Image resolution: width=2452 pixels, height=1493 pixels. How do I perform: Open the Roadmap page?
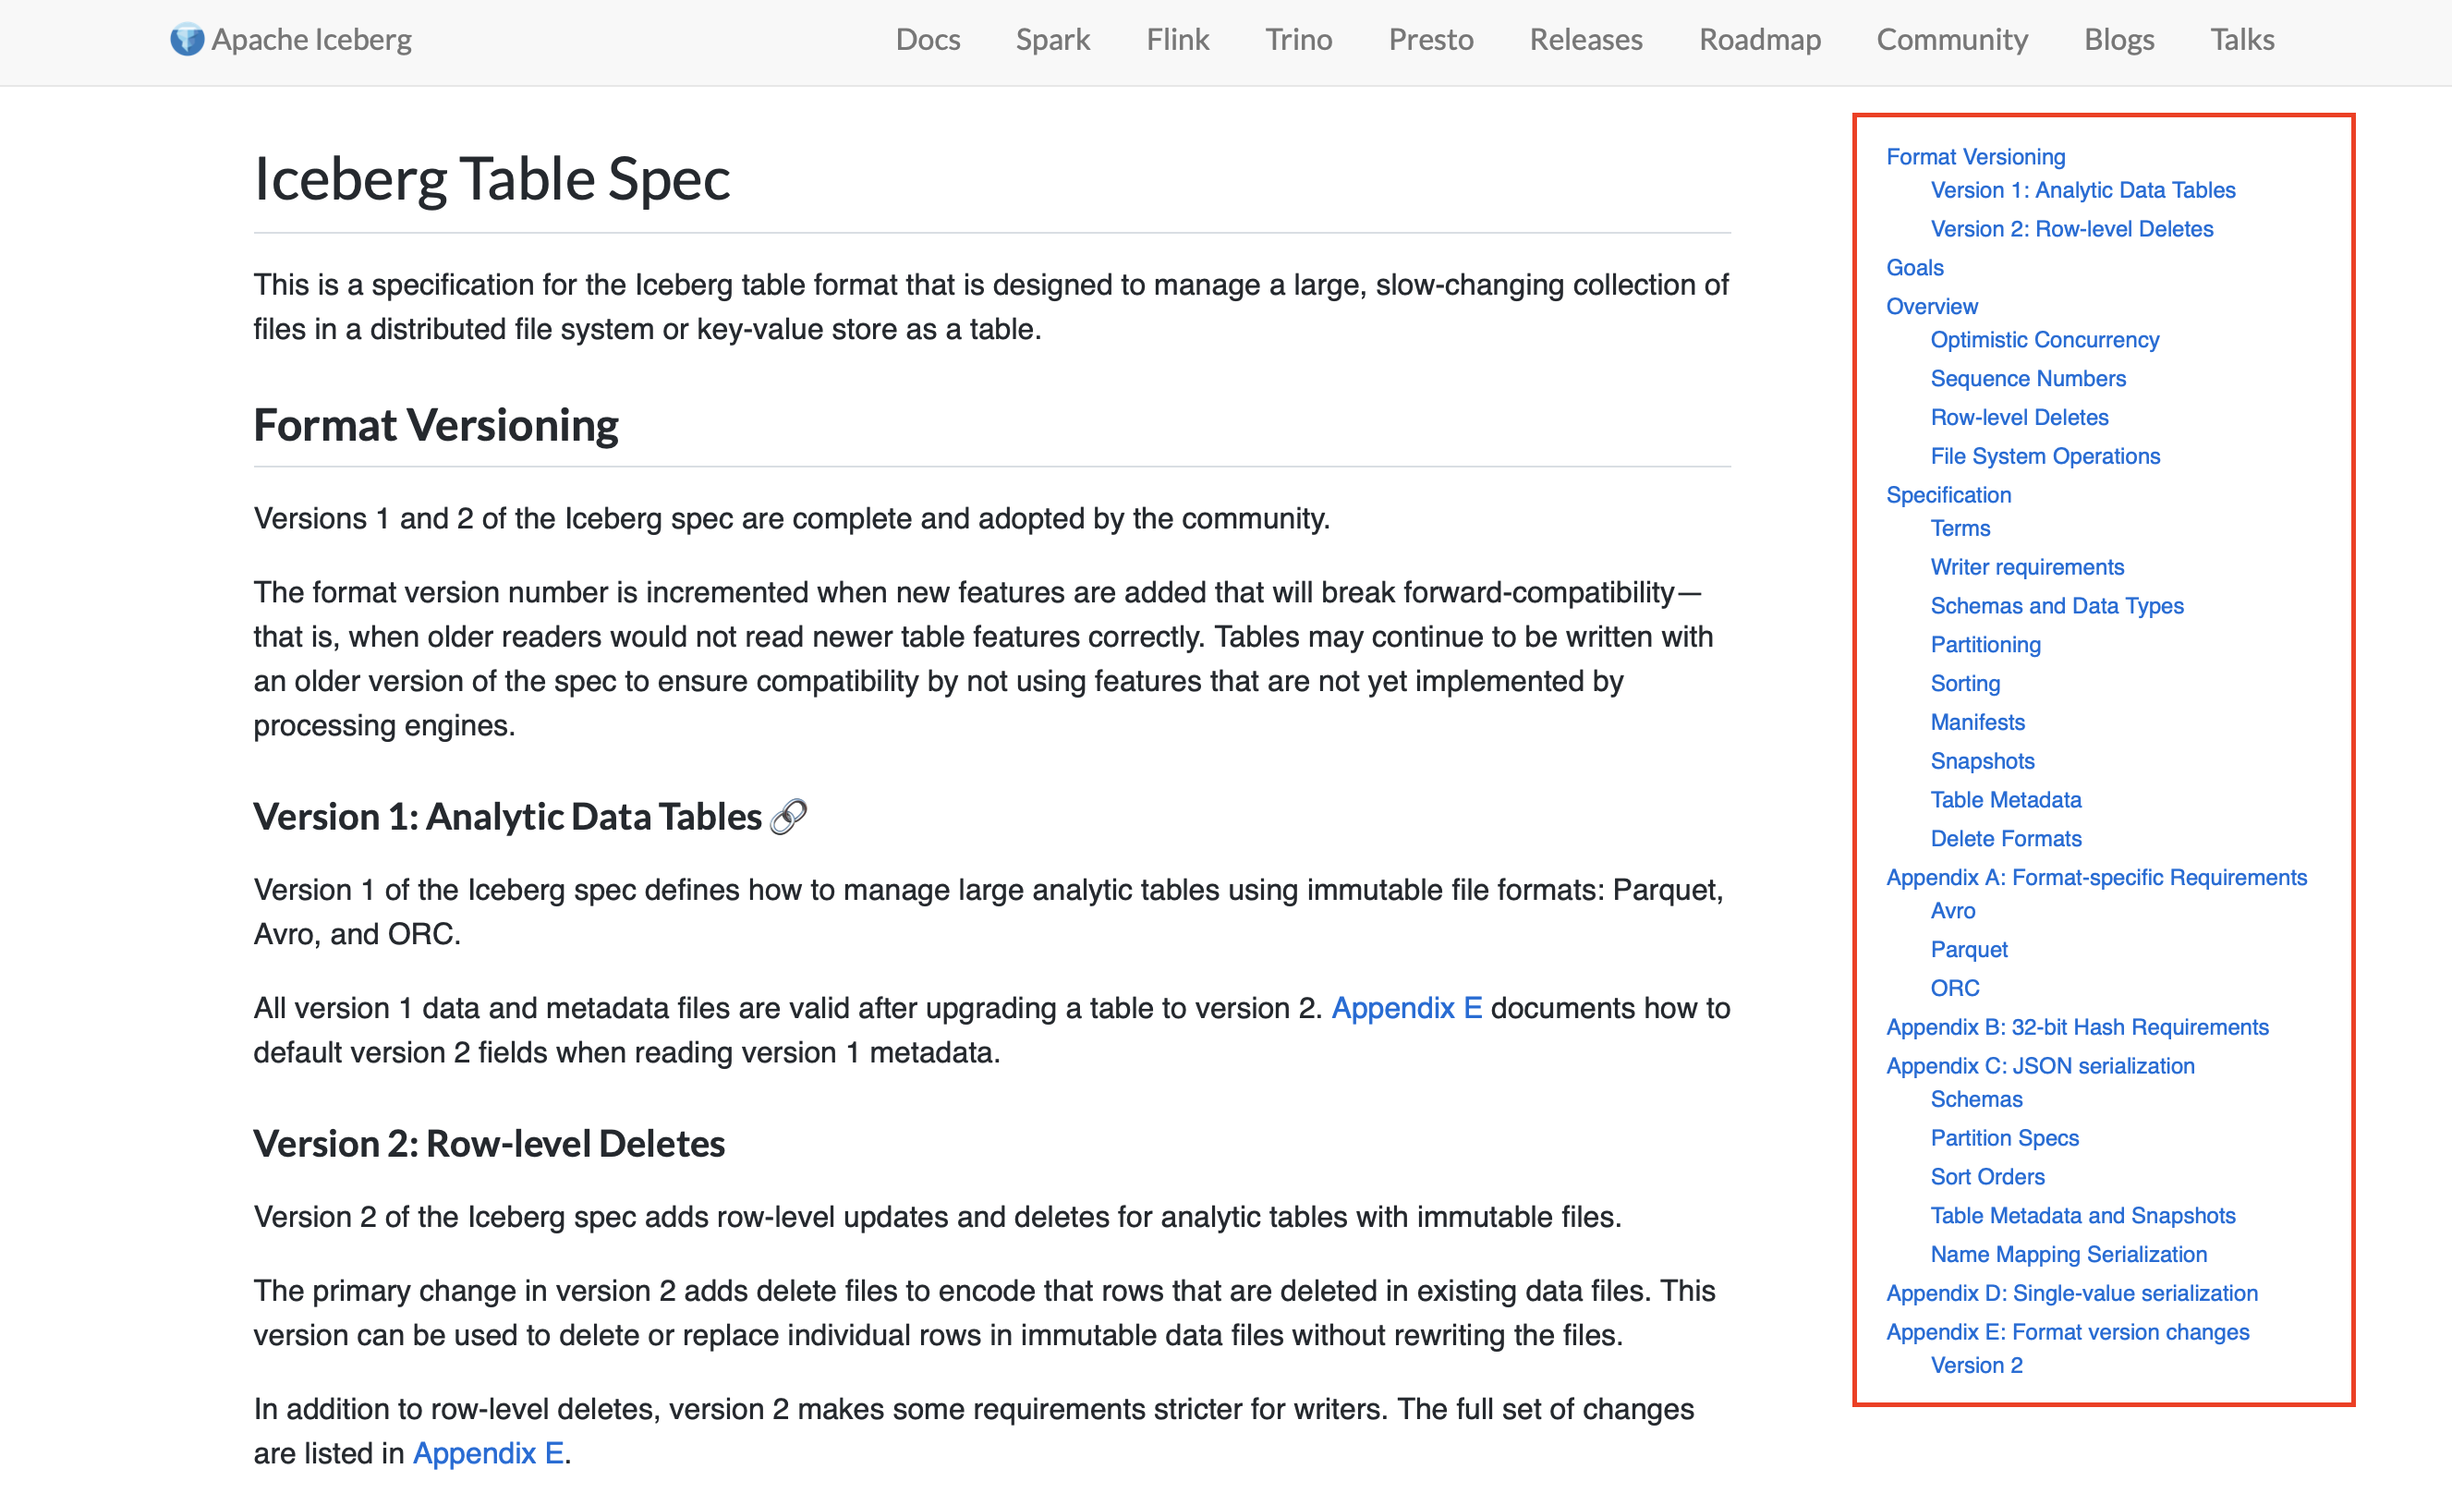1758,40
